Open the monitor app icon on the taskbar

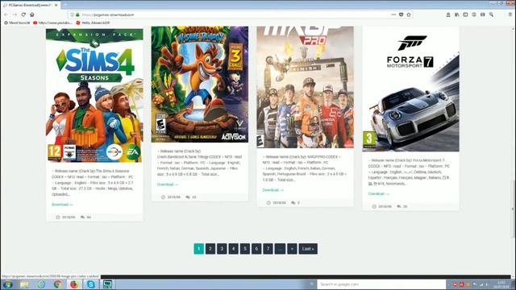pyautogui.click(x=107, y=284)
